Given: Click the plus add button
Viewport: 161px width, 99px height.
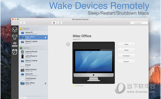Looking at the screenshot, I should [21, 98].
